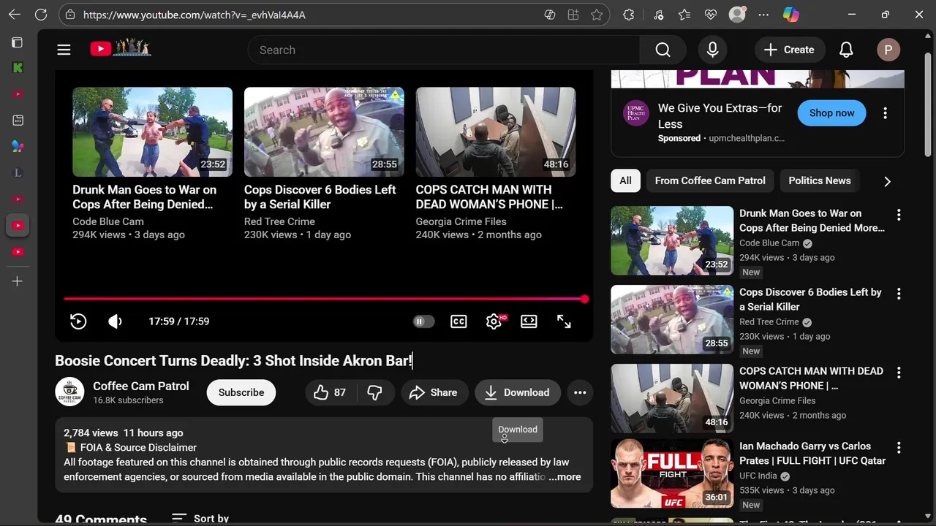Subscribe to Coffee Cam Patrol

click(241, 392)
